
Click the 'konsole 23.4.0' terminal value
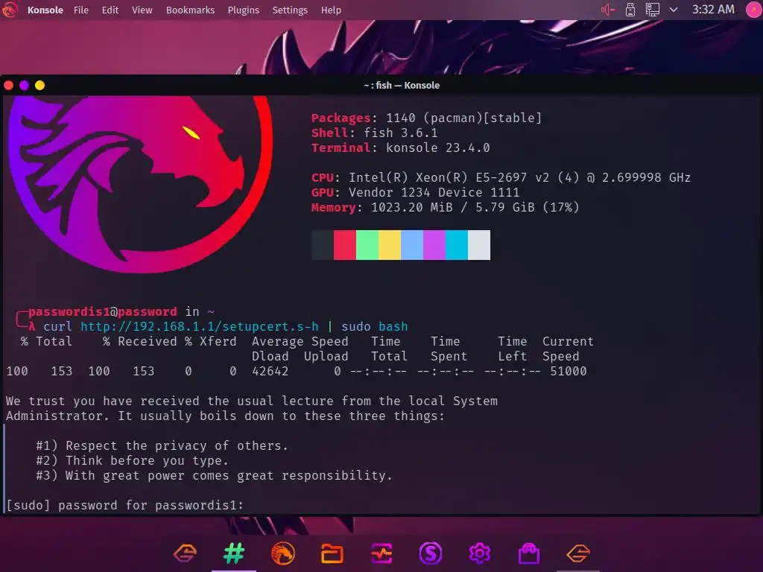[438, 148]
